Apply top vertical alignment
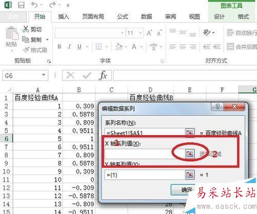The height and width of the screenshot is (214, 257). (173, 31)
